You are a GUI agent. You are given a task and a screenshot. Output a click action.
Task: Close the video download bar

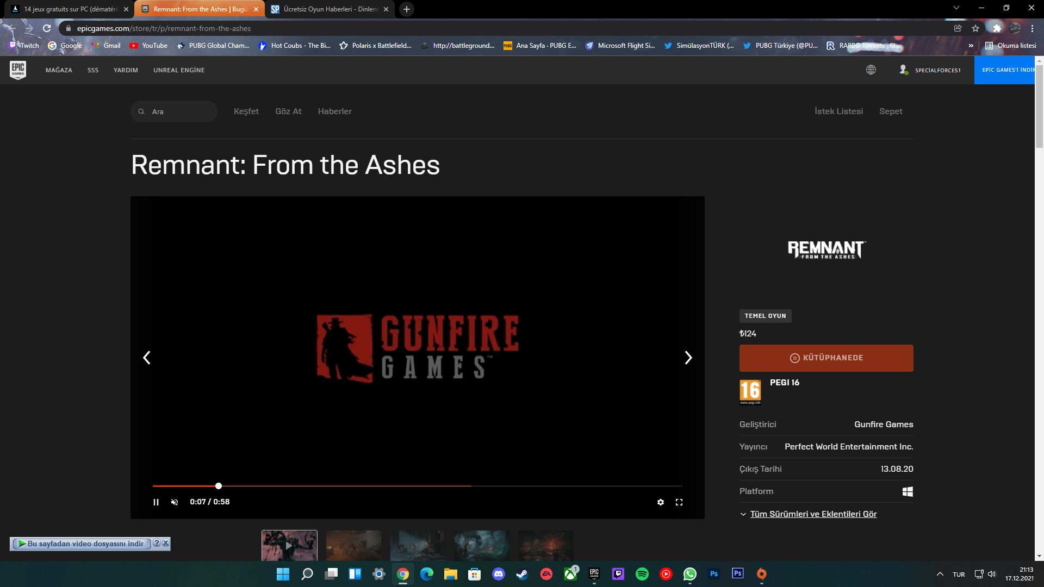(165, 543)
